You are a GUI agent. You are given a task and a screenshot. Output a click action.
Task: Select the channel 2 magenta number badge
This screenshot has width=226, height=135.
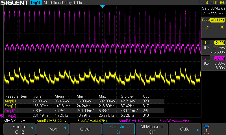click(x=205, y=58)
